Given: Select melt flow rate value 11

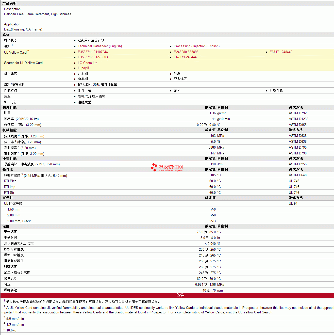Looking at the screenshot, I should pos(214,119).
